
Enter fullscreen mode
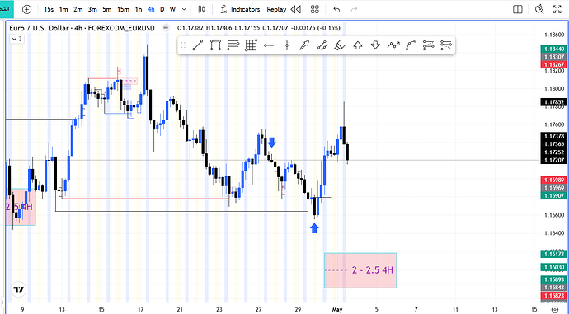(x=557, y=9)
